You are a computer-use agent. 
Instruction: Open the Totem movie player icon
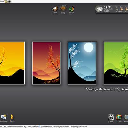click(71, 9)
